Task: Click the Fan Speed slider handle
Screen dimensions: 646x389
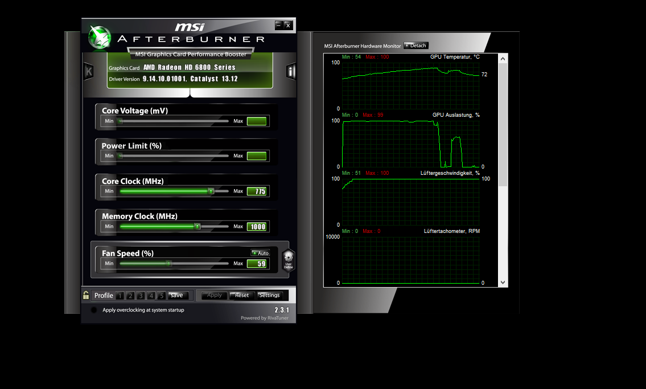Action: click(x=168, y=263)
